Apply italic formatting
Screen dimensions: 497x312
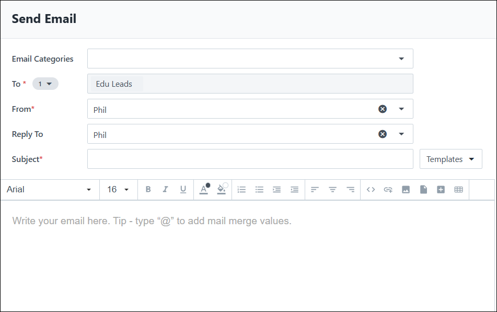click(166, 189)
